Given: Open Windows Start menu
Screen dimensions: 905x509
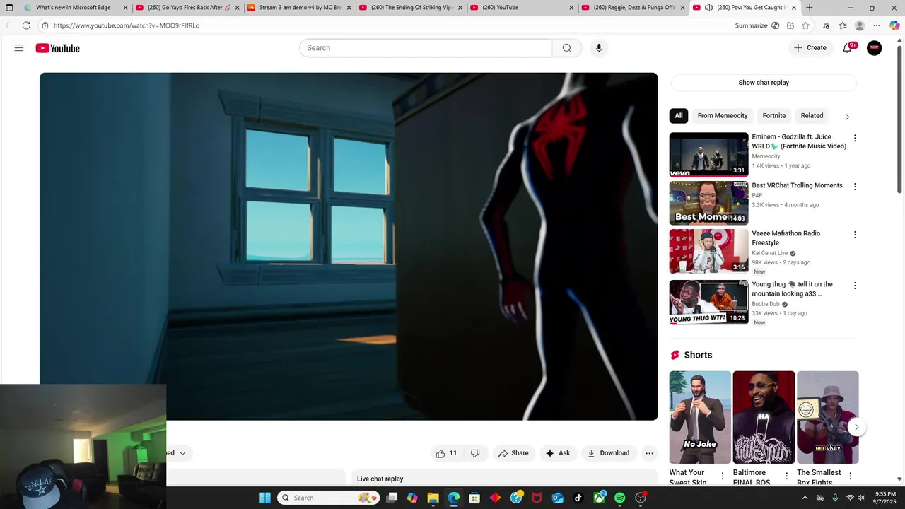Looking at the screenshot, I should pyautogui.click(x=265, y=498).
